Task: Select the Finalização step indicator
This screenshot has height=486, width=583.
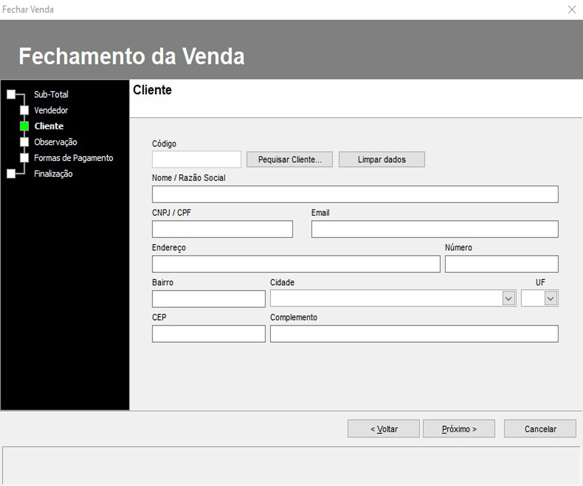Action: point(12,173)
